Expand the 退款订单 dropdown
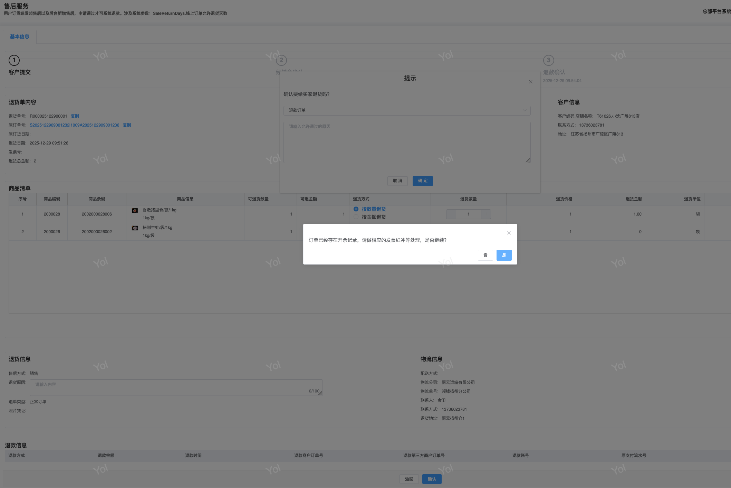Screen dimensions: 731x488 pyautogui.click(x=407, y=110)
